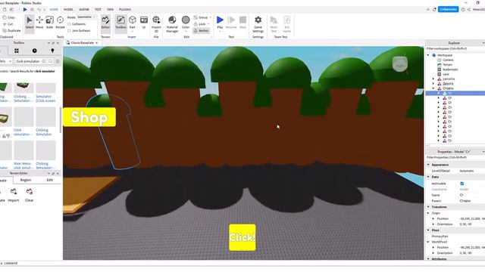
Task: Collapse the Workspace tree node
Action: point(428,55)
